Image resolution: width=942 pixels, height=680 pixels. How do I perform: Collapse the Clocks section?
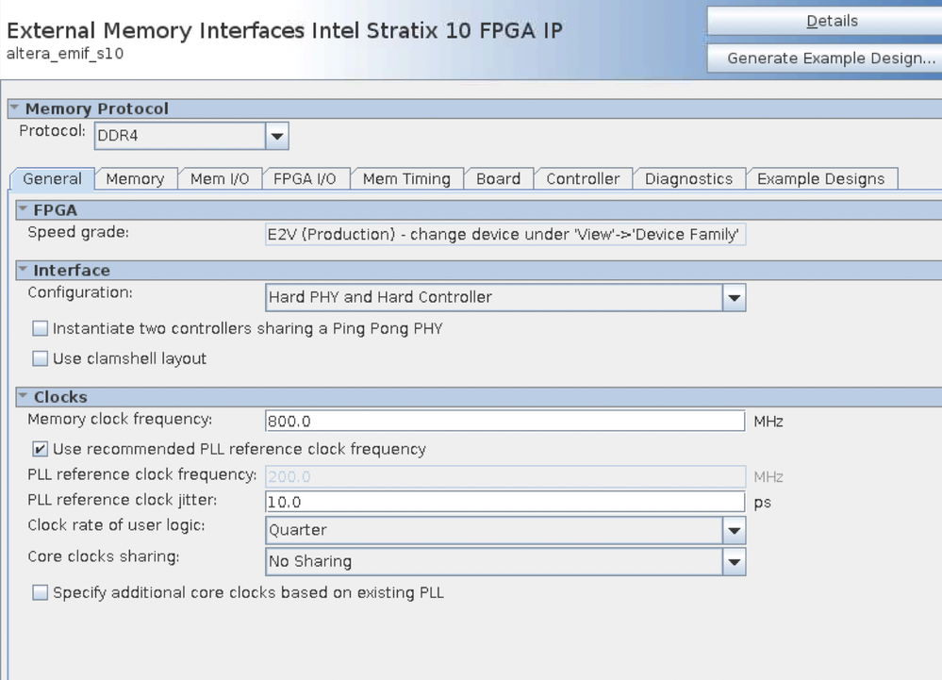[x=23, y=397]
